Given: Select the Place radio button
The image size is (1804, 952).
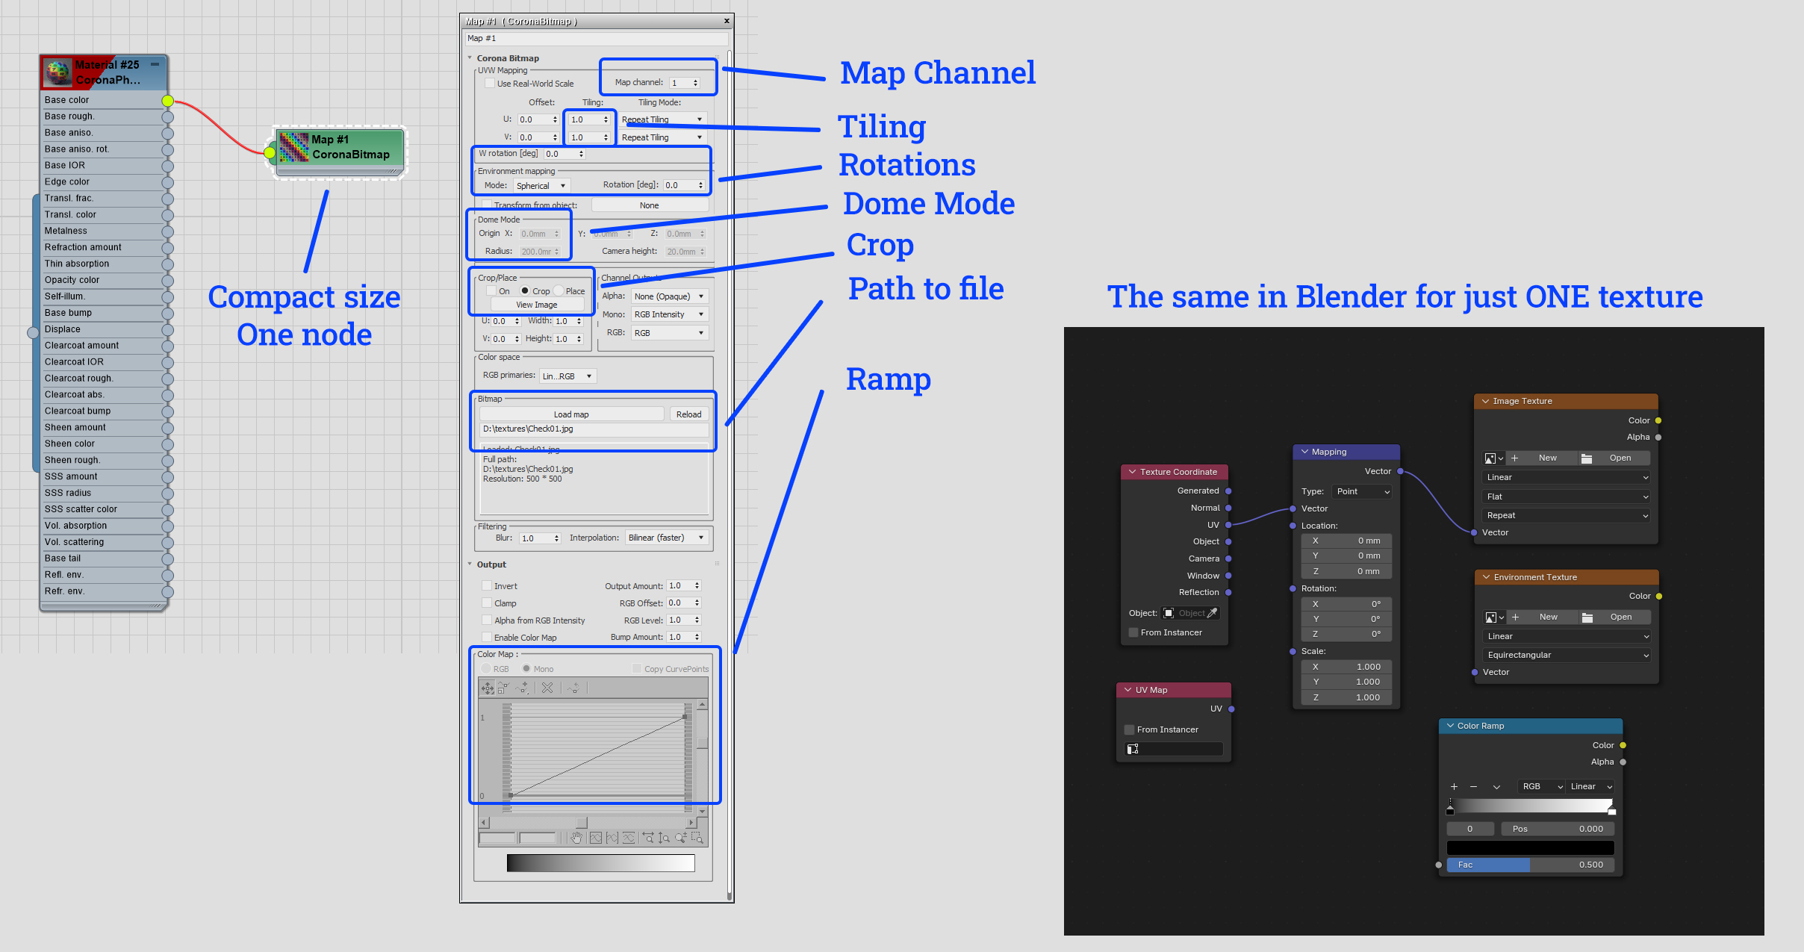Looking at the screenshot, I should [x=559, y=291].
